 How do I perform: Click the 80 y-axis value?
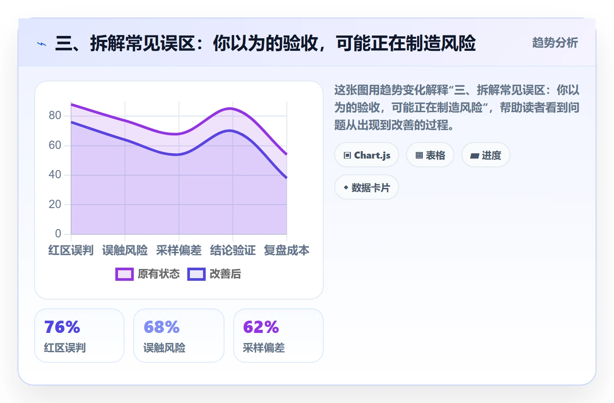(55, 116)
